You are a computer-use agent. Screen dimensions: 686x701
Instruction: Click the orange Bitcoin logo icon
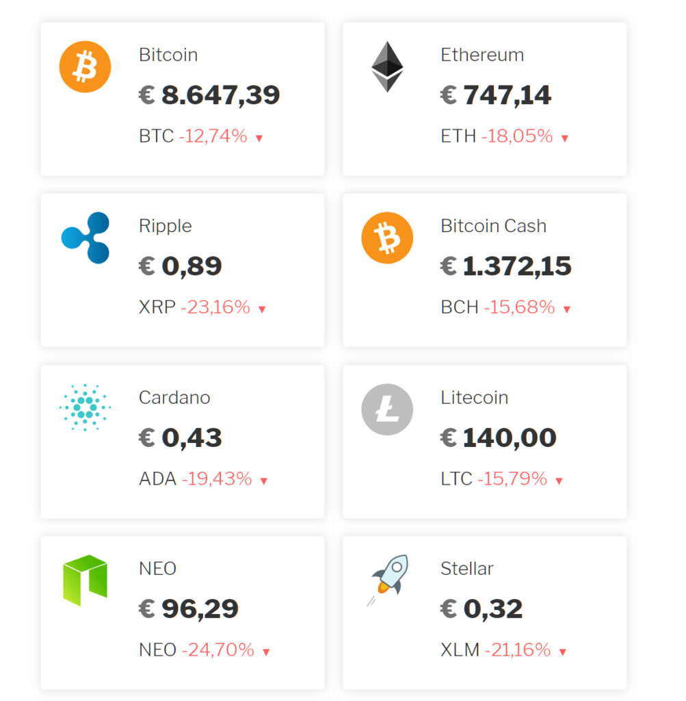[x=85, y=66]
